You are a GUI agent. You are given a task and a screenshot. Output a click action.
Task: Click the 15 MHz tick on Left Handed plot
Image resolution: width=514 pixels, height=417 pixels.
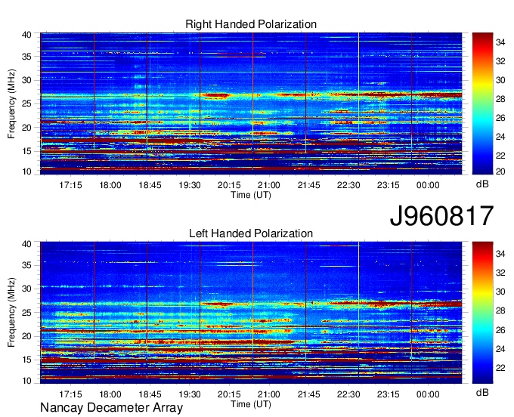point(26,360)
